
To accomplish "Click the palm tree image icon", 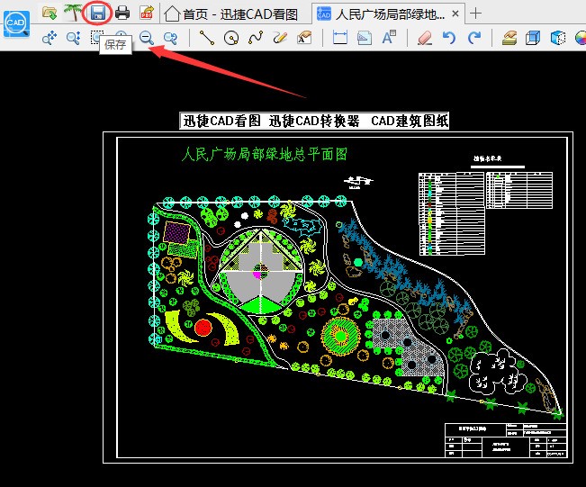I will click(x=72, y=13).
